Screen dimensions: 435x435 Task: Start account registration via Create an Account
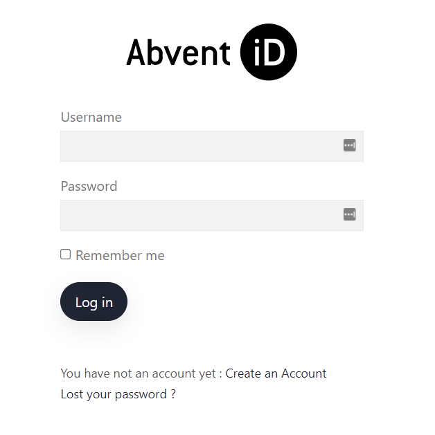pyautogui.click(x=276, y=373)
